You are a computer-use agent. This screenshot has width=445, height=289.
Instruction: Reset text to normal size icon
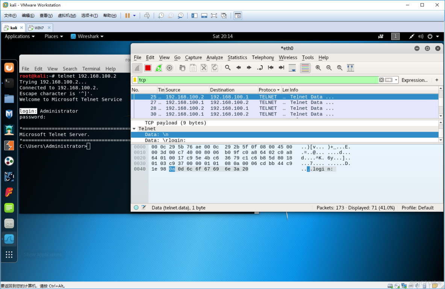pos(340,67)
